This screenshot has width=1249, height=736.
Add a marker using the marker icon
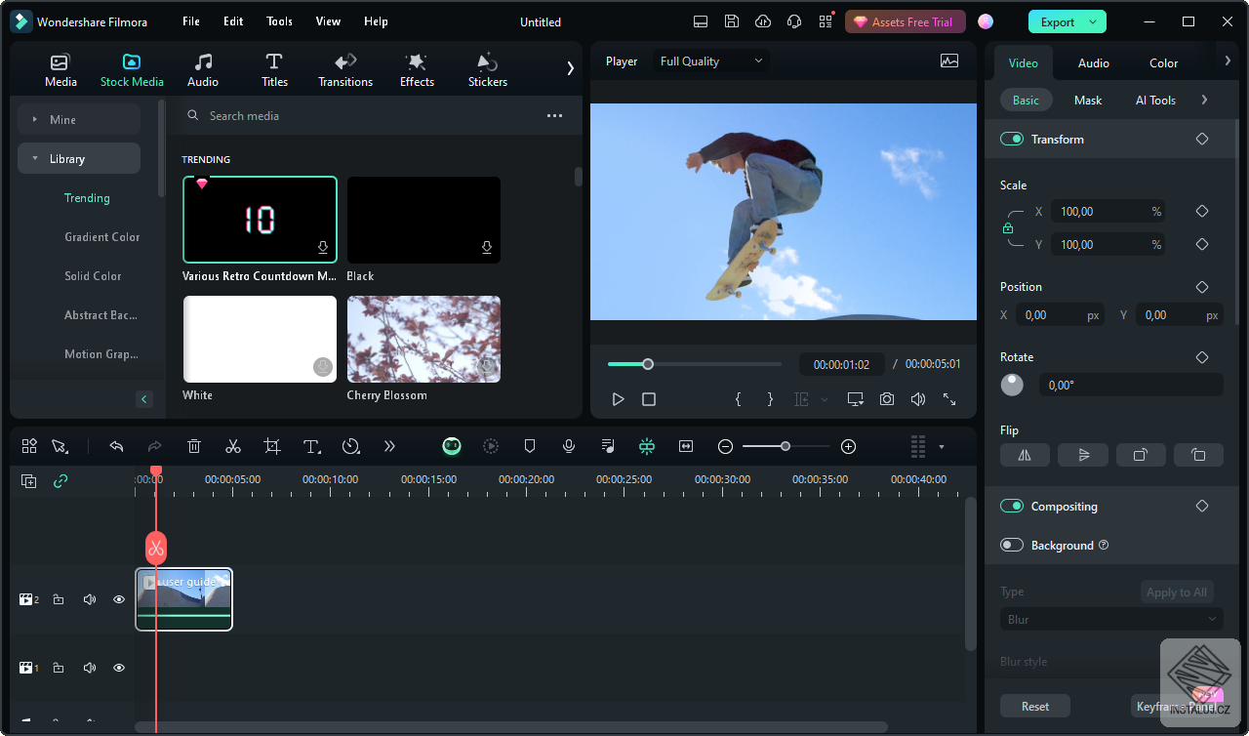[x=530, y=446]
